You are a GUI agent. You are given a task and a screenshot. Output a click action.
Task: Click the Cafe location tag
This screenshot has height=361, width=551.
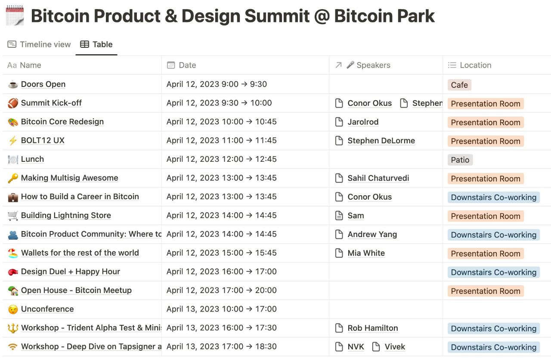(x=459, y=85)
